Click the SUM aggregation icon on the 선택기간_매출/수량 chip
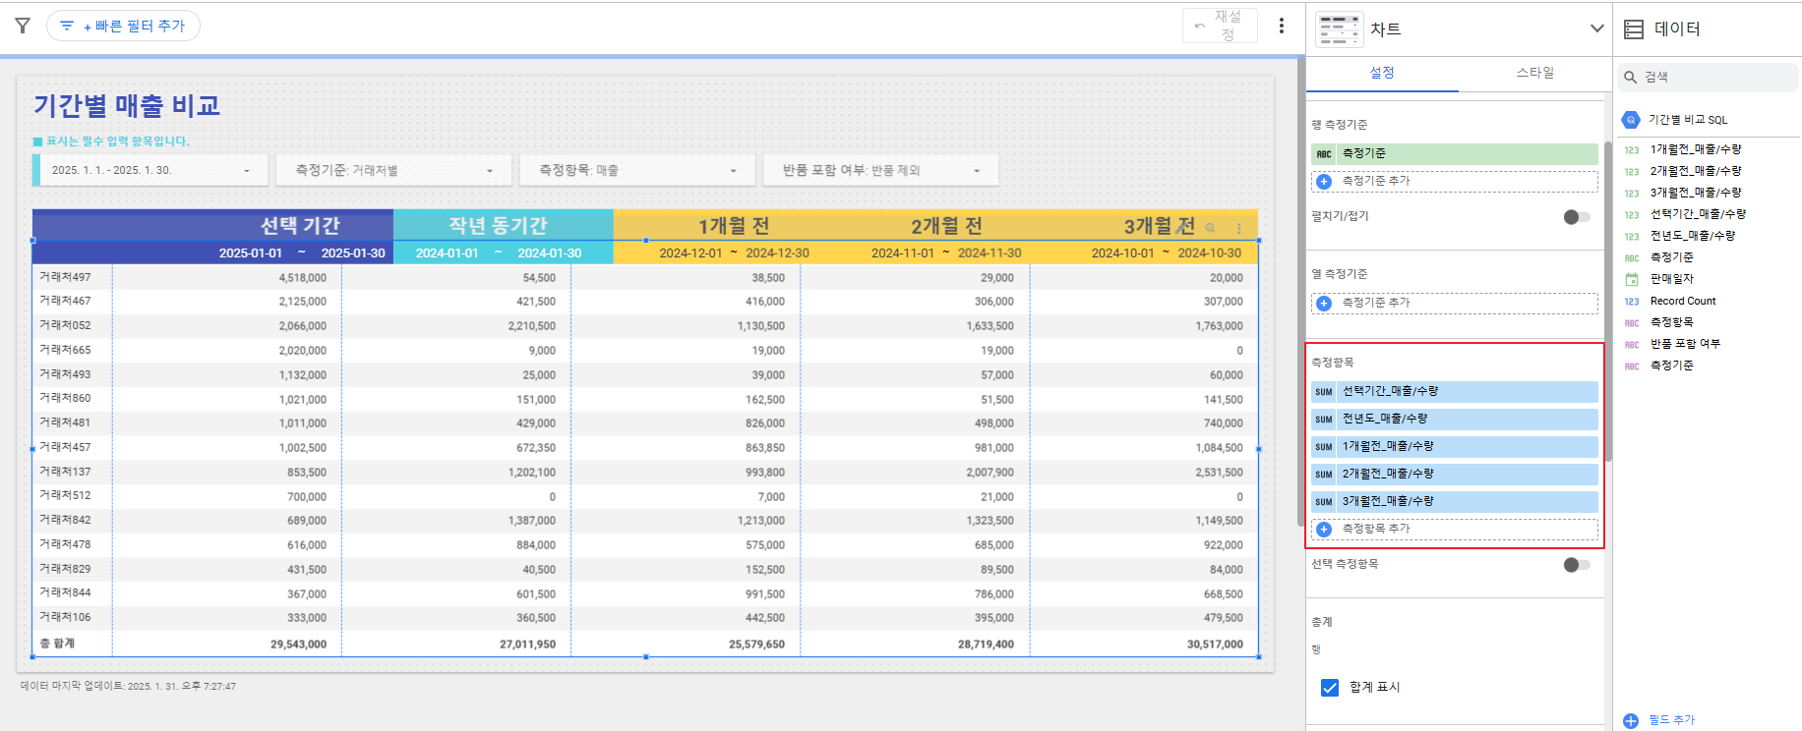The image size is (1802, 731). [x=1324, y=391]
